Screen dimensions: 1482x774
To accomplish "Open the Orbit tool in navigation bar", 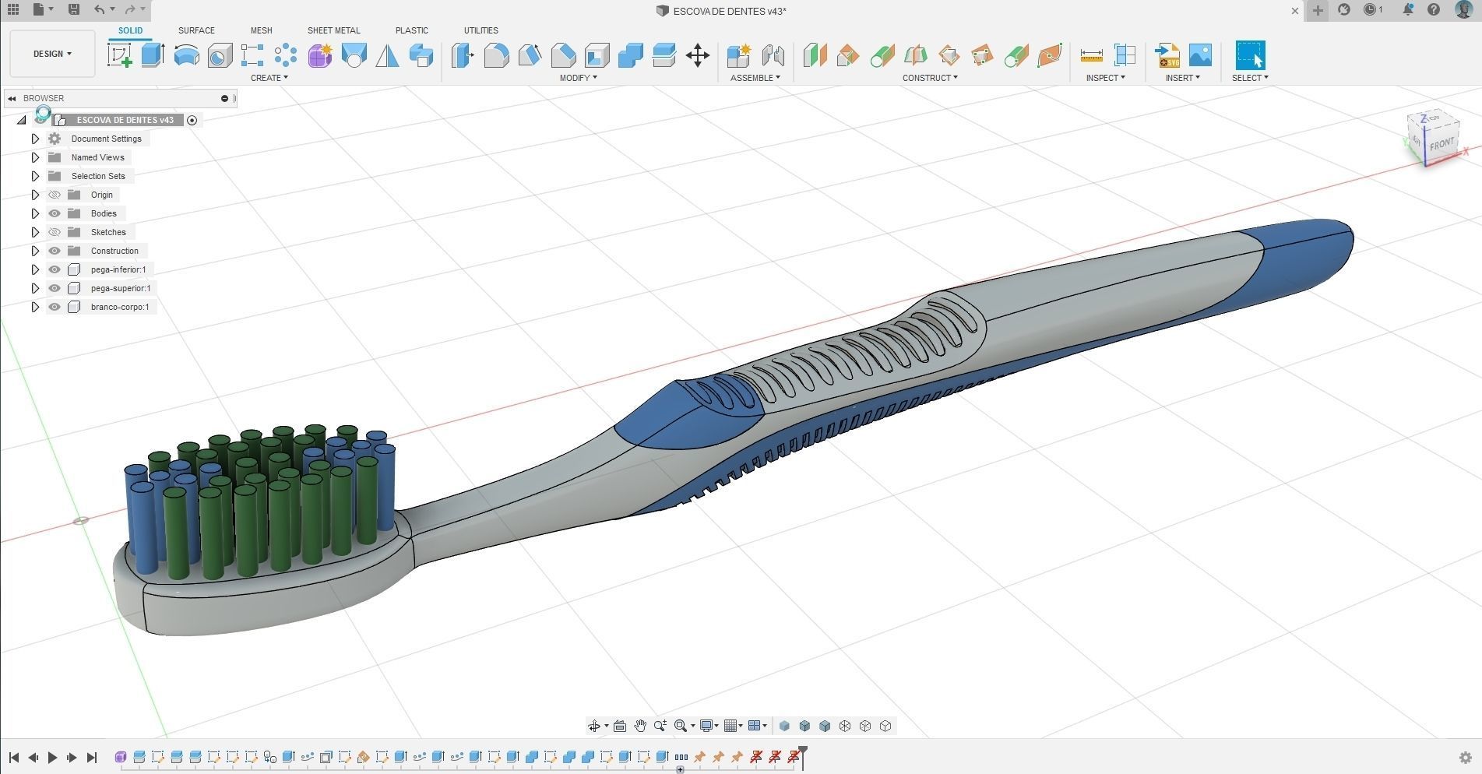I will (x=594, y=726).
